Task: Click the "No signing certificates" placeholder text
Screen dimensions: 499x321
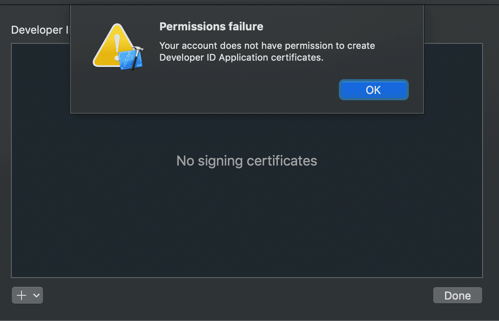Action: [247, 160]
